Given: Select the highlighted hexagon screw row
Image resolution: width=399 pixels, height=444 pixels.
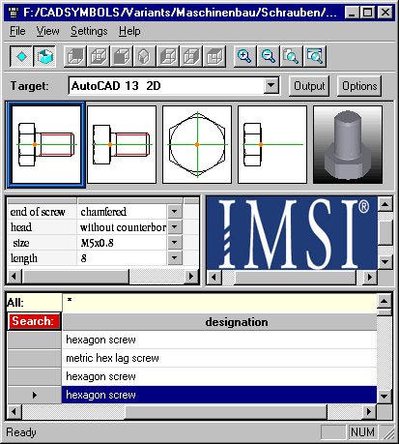Looking at the screenshot, I should point(219,395).
